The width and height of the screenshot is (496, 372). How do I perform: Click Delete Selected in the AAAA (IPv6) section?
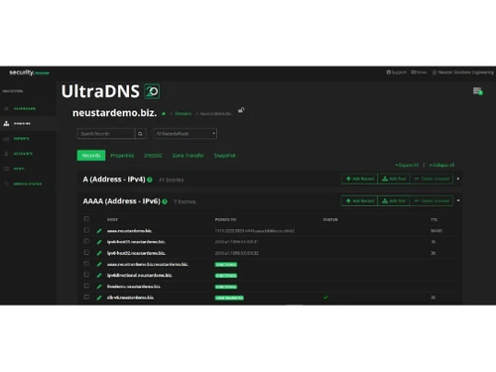pyautogui.click(x=432, y=200)
